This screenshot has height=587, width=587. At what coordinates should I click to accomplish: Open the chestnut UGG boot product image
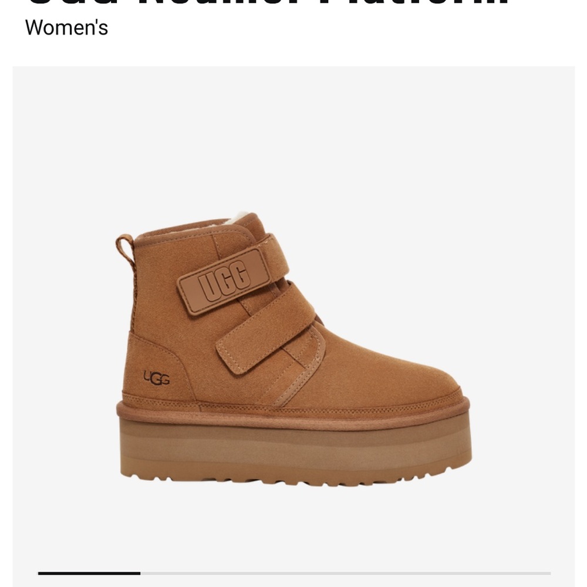pyautogui.click(x=294, y=349)
